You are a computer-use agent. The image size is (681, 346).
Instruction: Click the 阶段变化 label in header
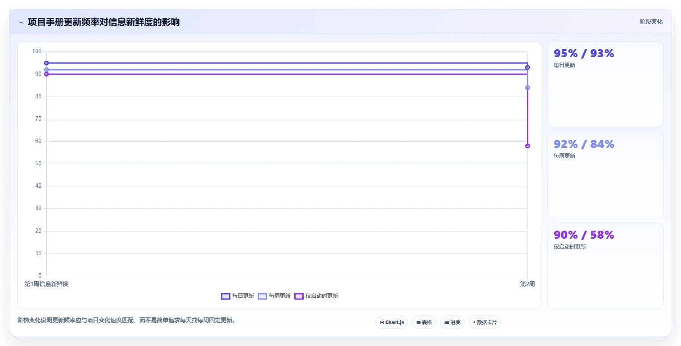651,21
